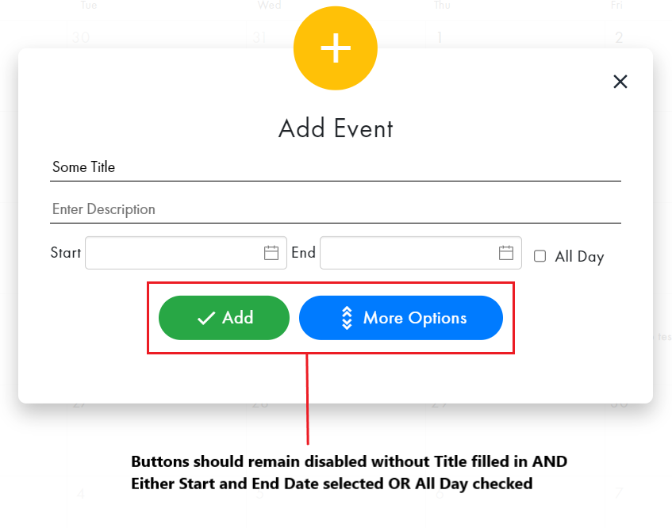Select calendar day 30 in the Tue column
This screenshot has height=528, width=672.
tap(80, 36)
